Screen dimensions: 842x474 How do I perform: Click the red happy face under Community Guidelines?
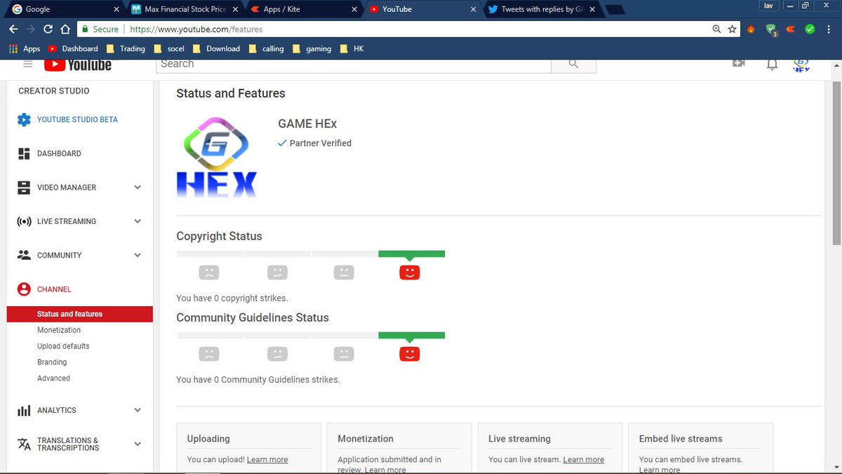click(409, 353)
